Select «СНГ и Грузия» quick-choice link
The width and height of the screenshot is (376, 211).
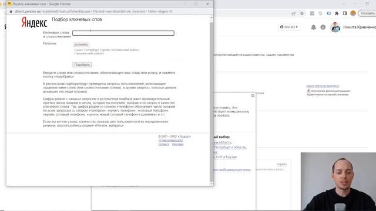(226, 157)
